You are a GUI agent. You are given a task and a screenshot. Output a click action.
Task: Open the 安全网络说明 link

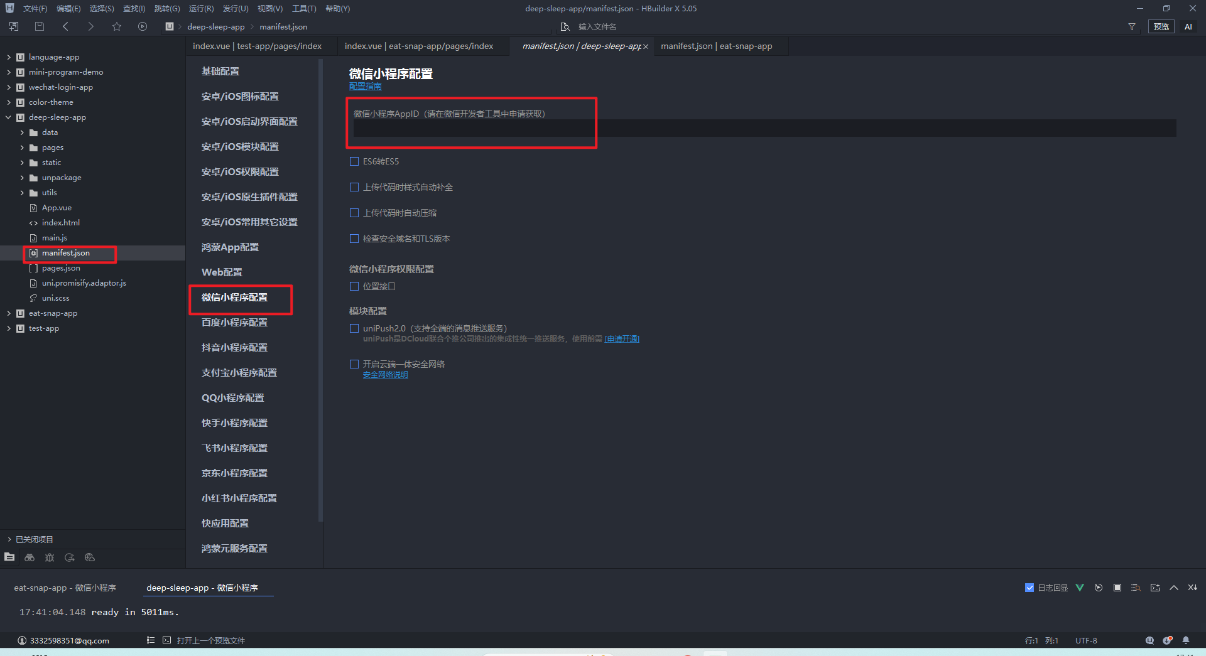pos(385,375)
